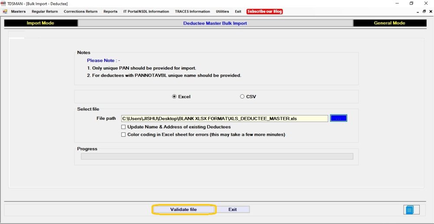Click the Exit button at bottom
The width and height of the screenshot is (434, 224).
[x=233, y=210]
